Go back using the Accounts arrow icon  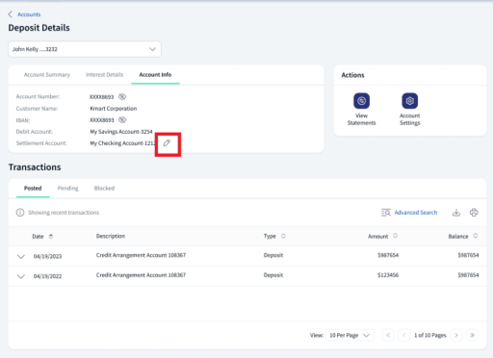click(11, 14)
